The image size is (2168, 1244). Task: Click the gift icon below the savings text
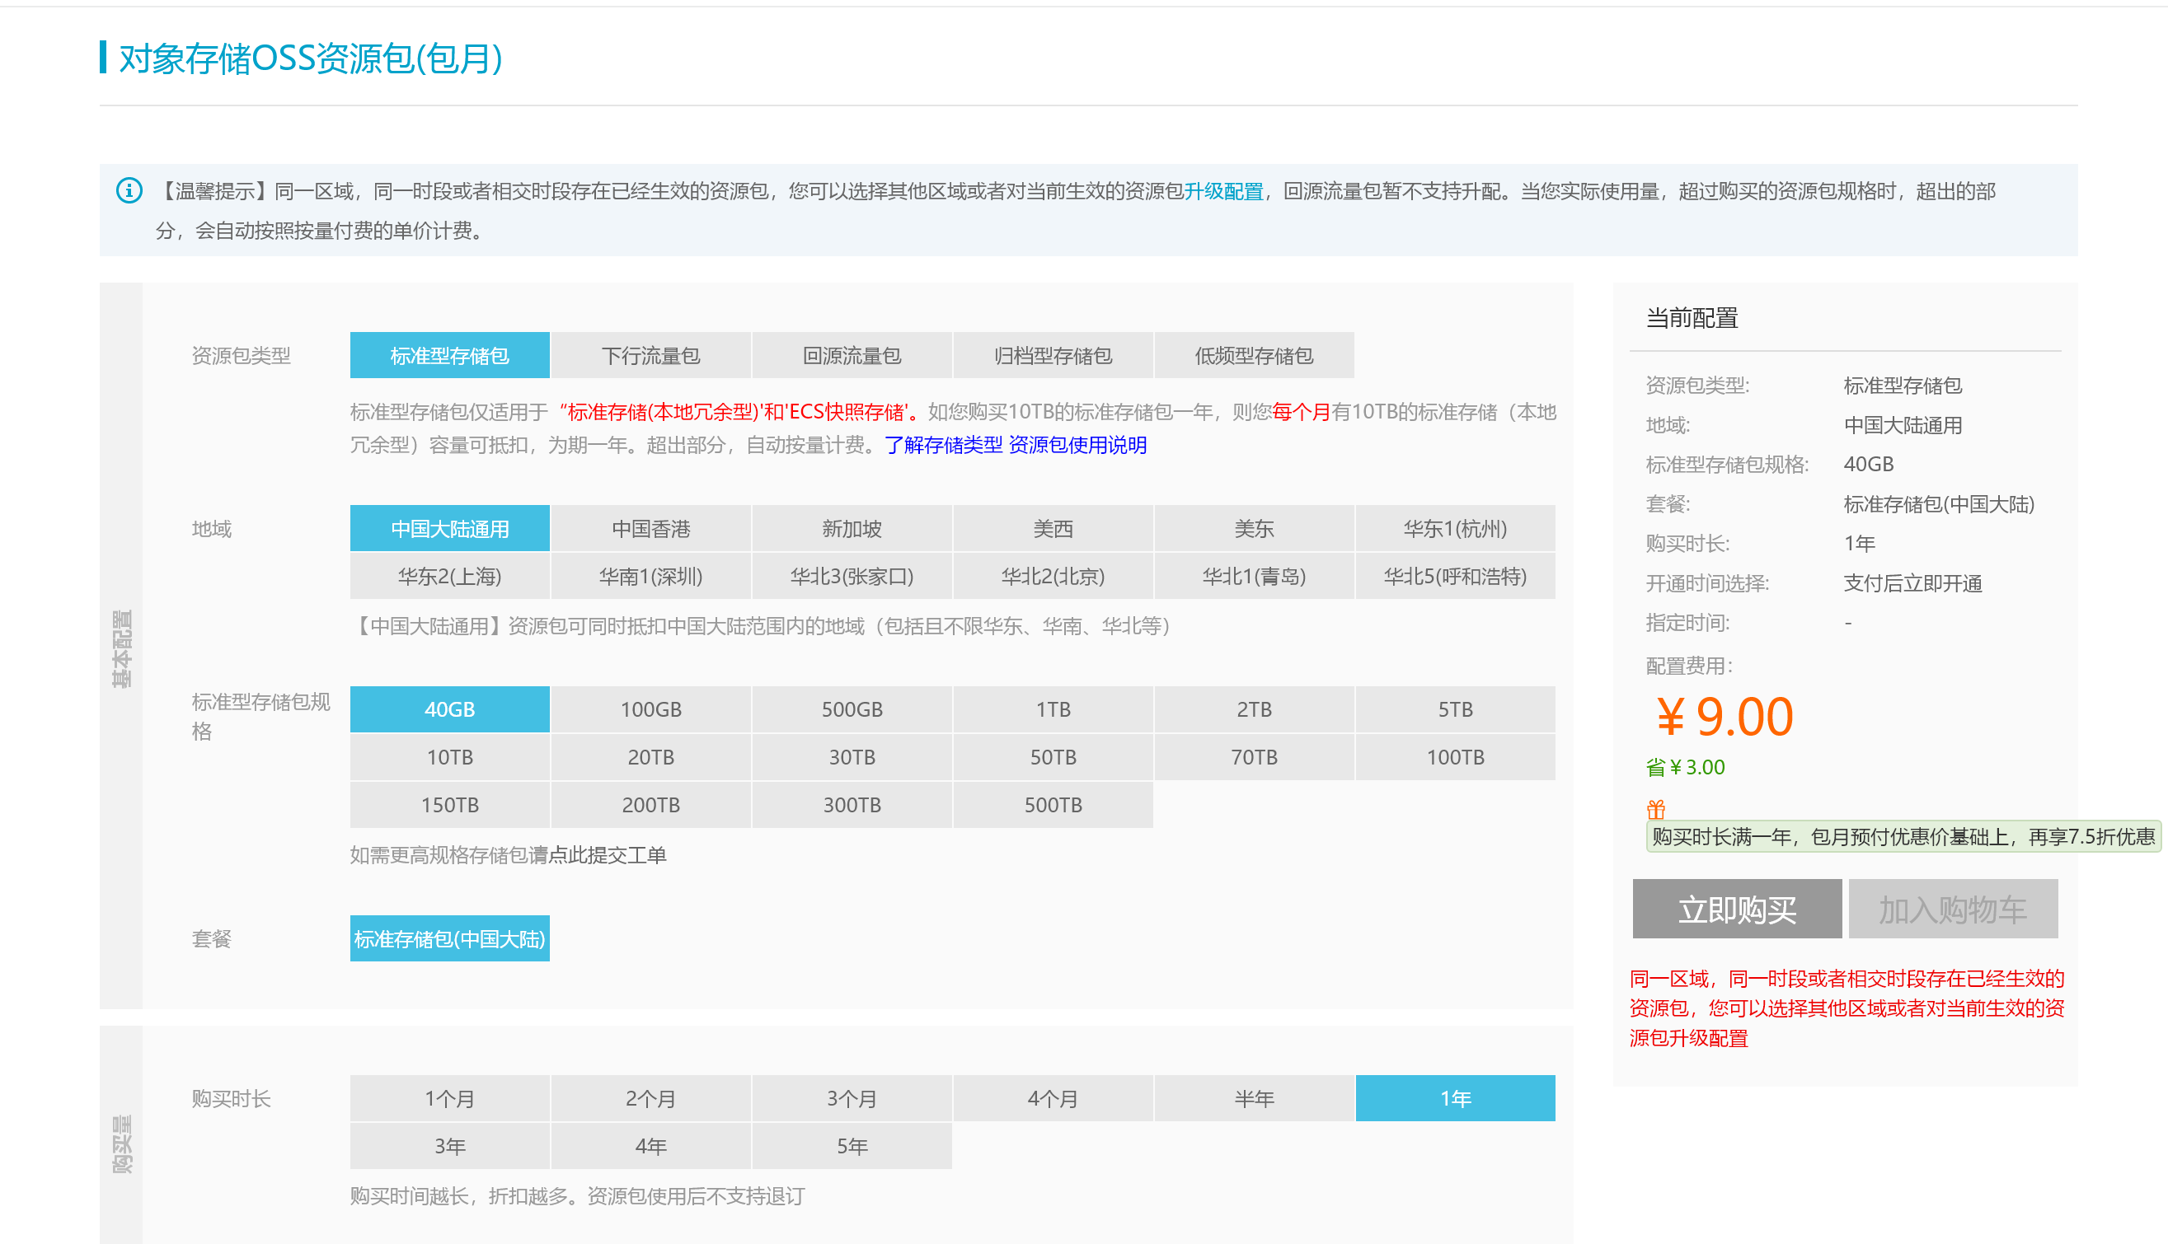pyautogui.click(x=1656, y=808)
